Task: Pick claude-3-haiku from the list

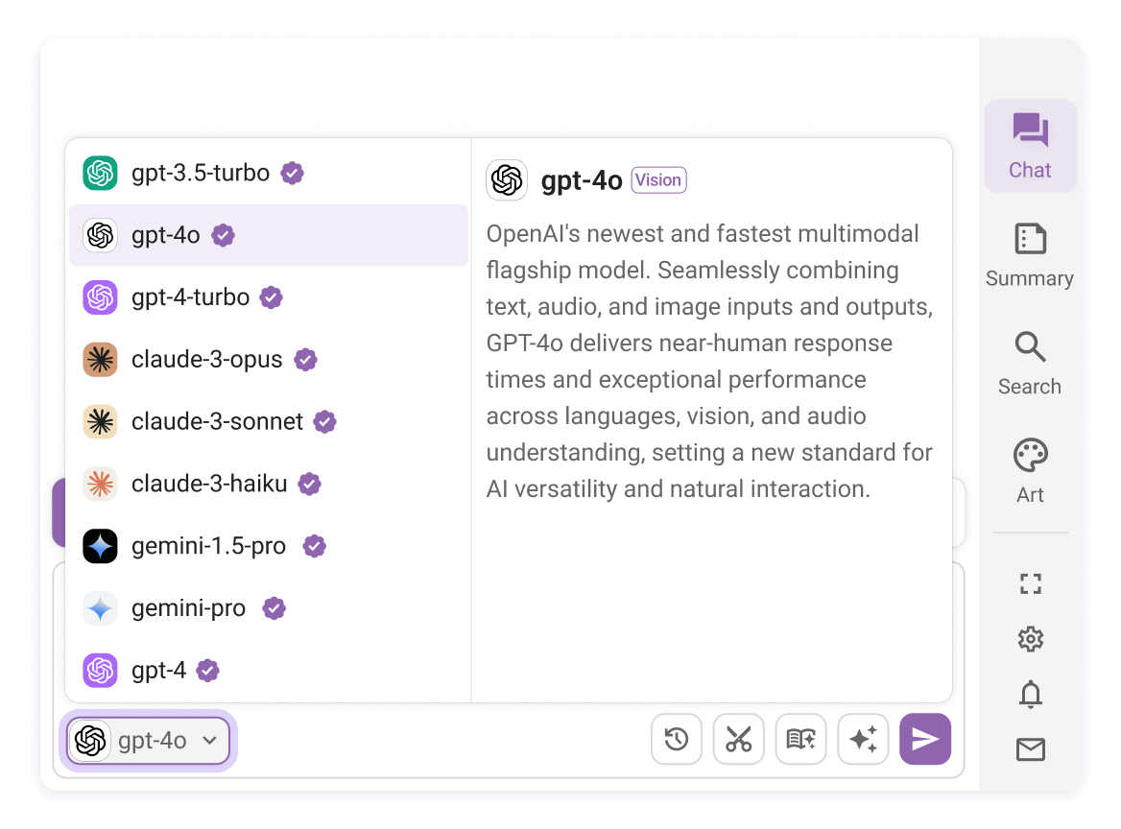Action: pos(269,484)
